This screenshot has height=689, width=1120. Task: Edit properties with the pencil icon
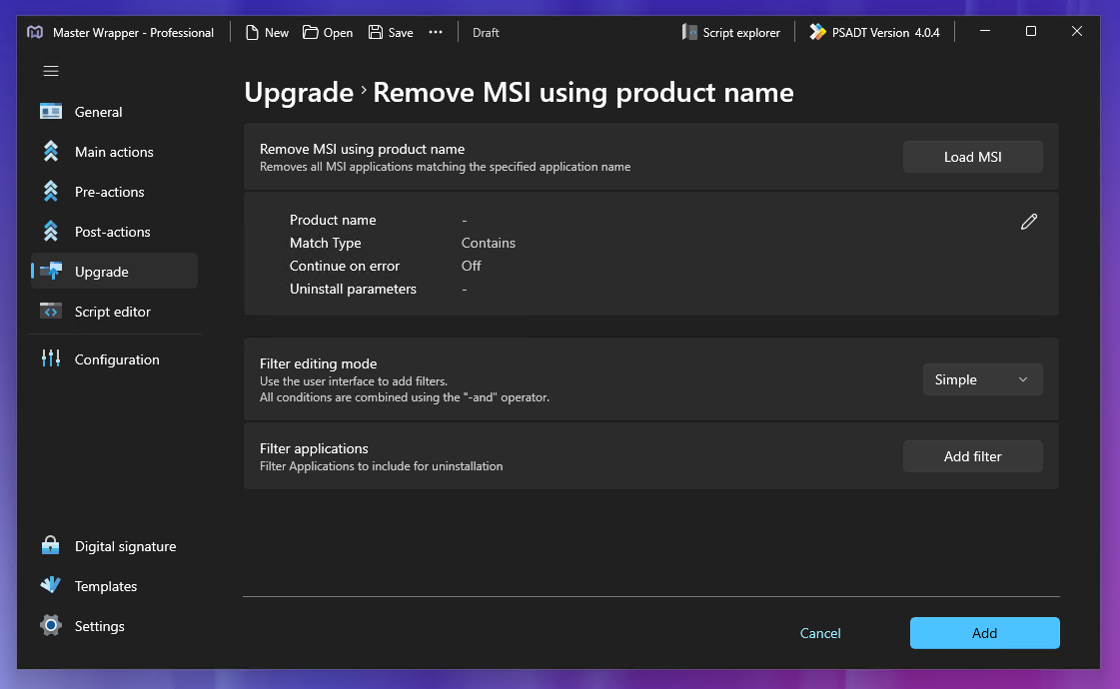(x=1028, y=222)
